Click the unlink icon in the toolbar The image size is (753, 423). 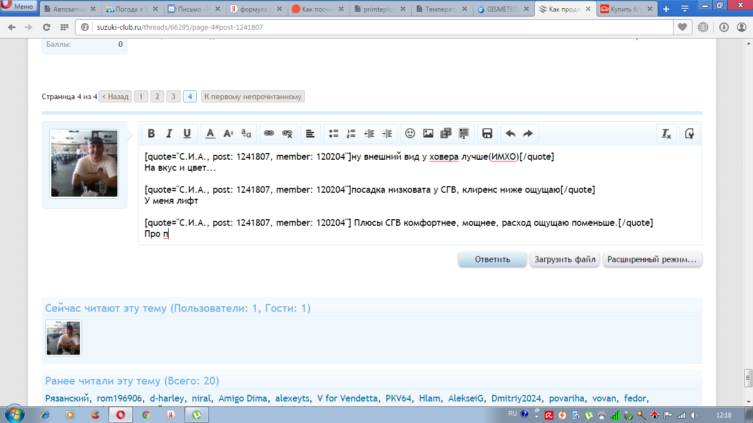287,133
